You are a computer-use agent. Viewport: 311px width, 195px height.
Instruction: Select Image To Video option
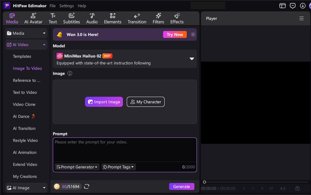point(27,68)
